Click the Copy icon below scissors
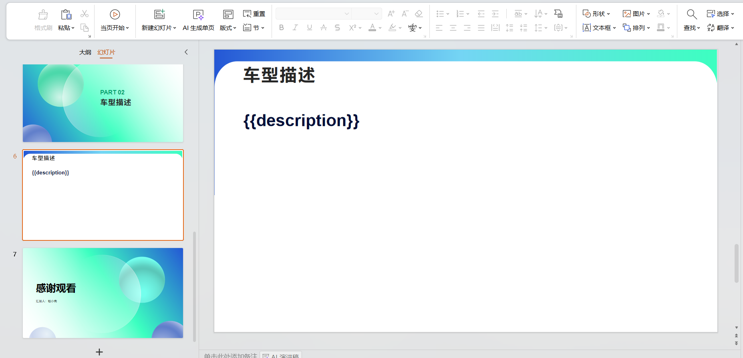Viewport: 743px width, 358px height. [x=85, y=28]
